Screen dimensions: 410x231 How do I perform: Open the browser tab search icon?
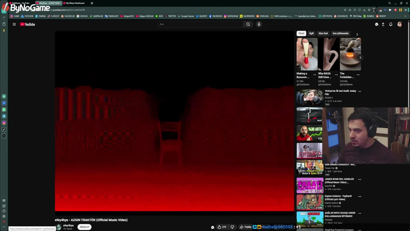click(389, 3)
